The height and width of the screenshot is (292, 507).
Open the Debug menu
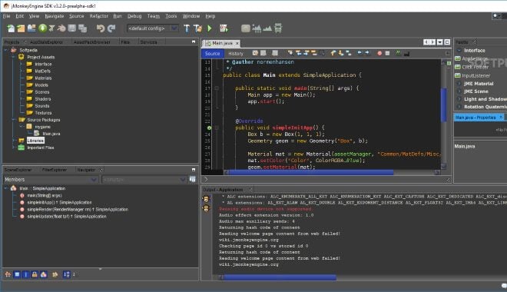pos(134,16)
